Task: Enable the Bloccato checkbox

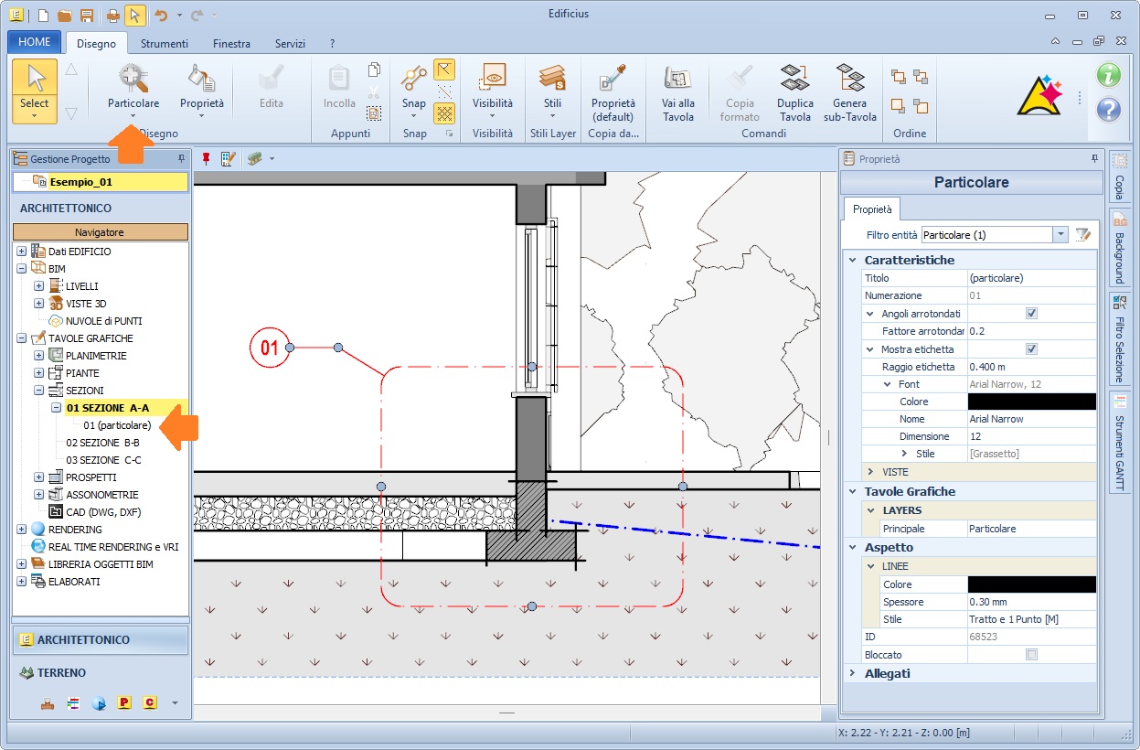Action: [1031, 655]
